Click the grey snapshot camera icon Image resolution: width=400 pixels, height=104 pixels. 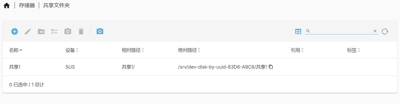(68, 31)
